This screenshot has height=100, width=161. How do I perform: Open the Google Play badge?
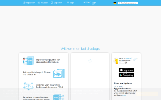[126, 75]
